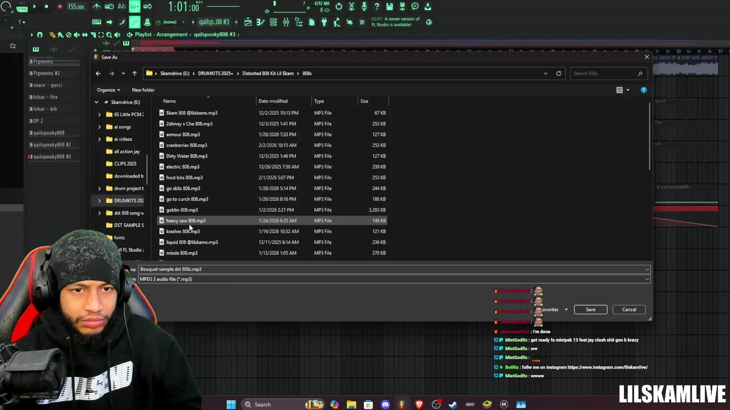
Task: Select the CLIPS 2025 folder in tree
Action: pyautogui.click(x=125, y=164)
